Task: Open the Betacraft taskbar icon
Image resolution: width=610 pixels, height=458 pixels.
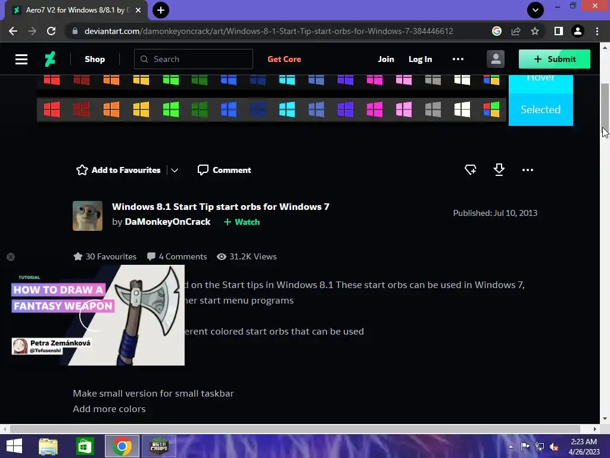Action: tap(158, 446)
